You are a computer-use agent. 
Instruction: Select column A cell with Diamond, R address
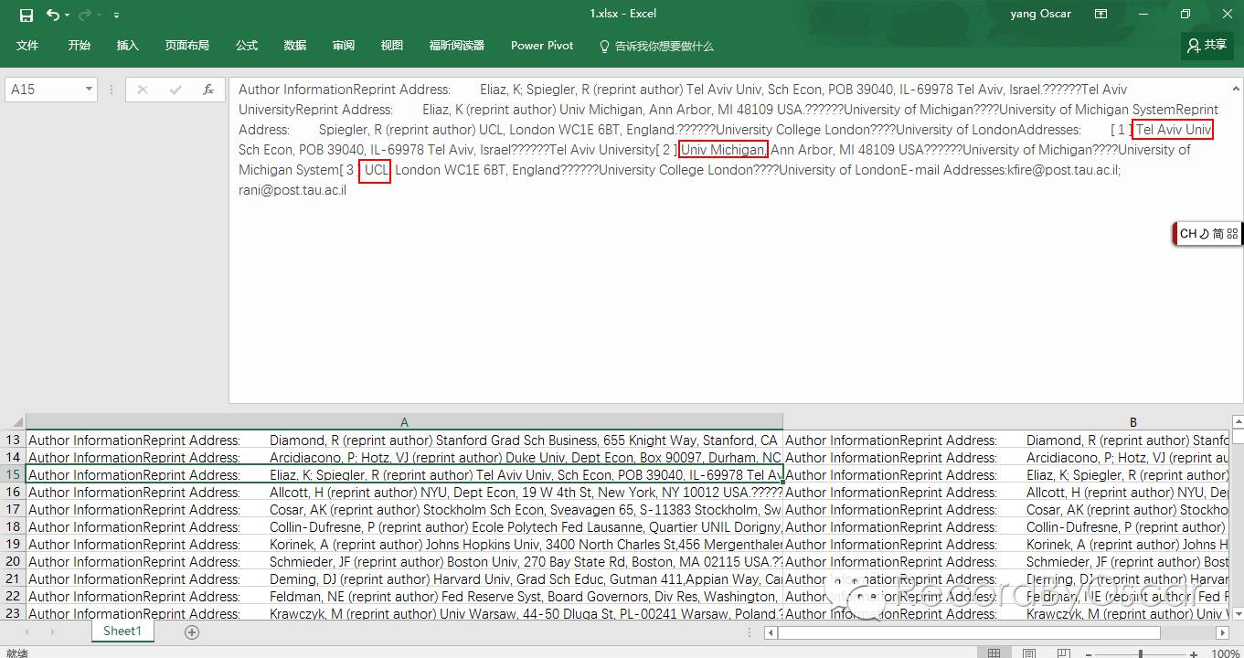tap(404, 440)
